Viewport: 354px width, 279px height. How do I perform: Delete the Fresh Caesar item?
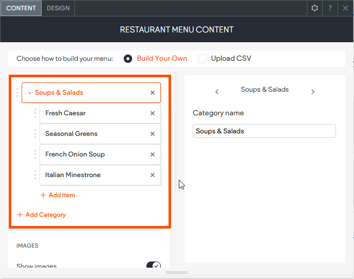tap(152, 114)
